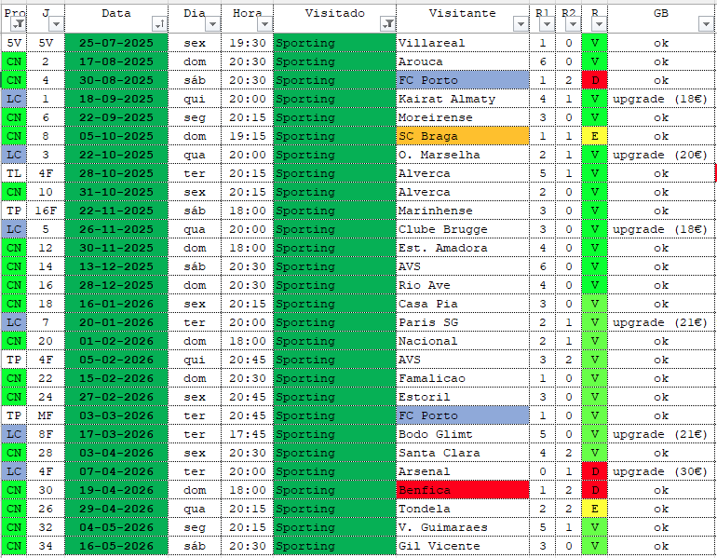Viewport: 717px width, 558px height.
Task: Click the 5V competition cell in first row
Action: pyautogui.click(x=14, y=43)
